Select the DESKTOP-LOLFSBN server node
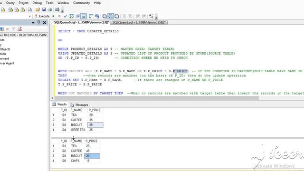 23,35
